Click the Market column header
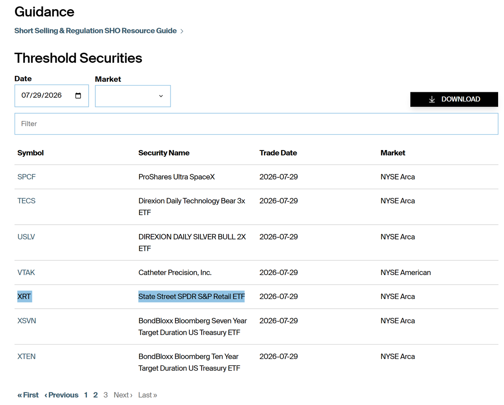Image resolution: width=504 pixels, height=405 pixels. point(393,153)
